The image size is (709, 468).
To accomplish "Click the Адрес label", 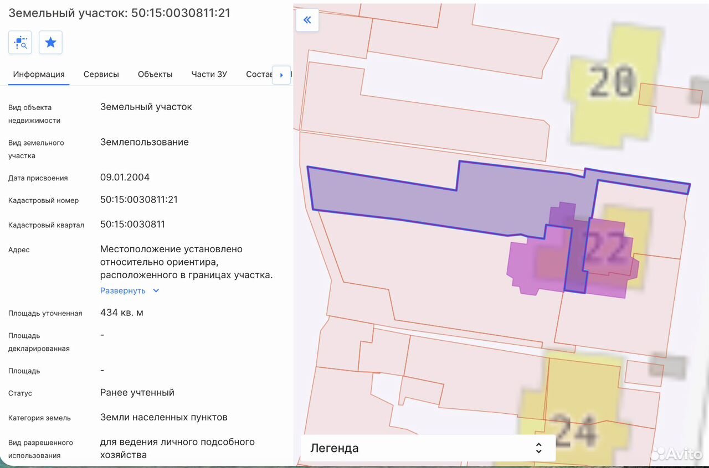I will pos(19,250).
